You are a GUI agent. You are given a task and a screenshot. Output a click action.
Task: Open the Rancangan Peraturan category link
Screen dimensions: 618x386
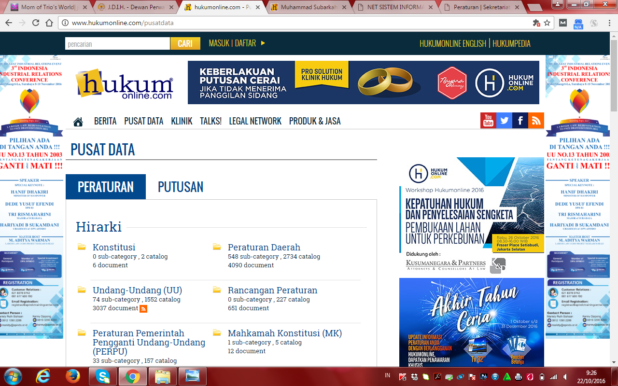tap(273, 290)
